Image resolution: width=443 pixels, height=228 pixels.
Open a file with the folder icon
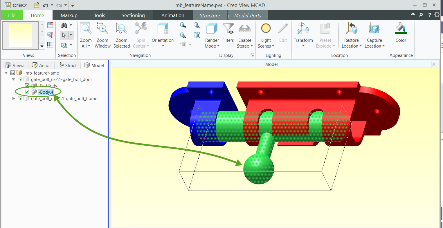(x=36, y=5)
